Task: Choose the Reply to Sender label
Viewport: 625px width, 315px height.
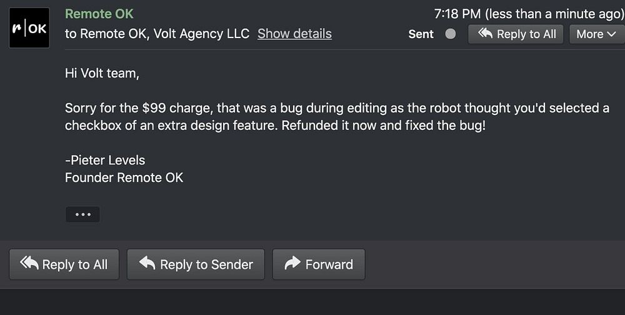Action: tap(206, 264)
